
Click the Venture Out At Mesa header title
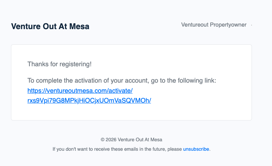click(x=50, y=27)
